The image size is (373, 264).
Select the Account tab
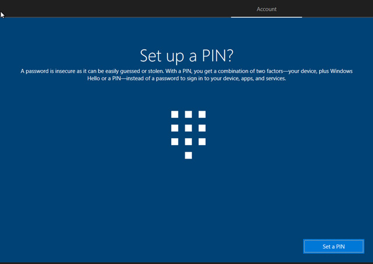click(x=266, y=9)
